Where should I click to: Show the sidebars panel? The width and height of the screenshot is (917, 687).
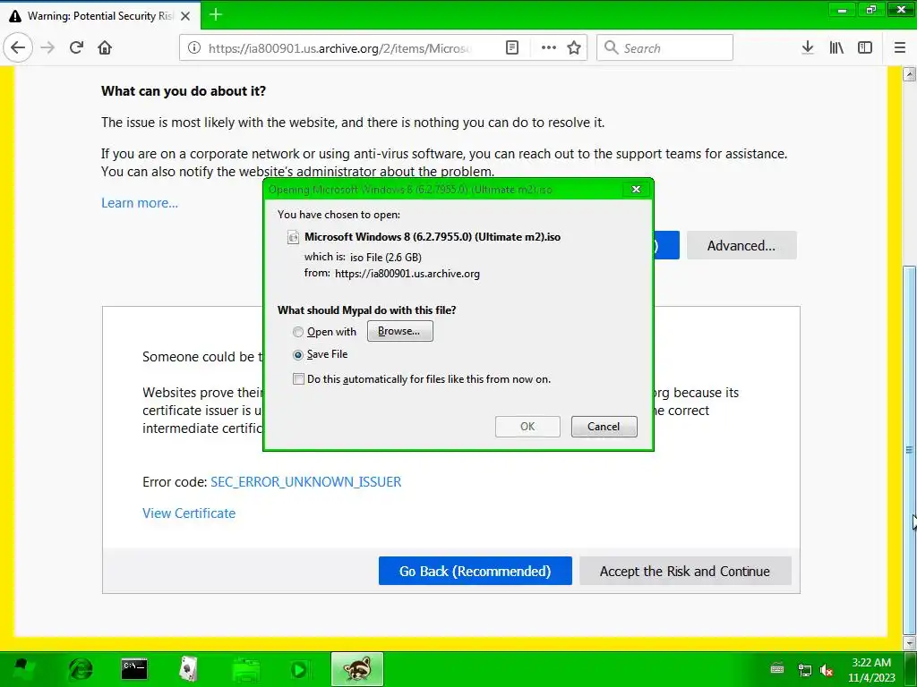point(865,48)
